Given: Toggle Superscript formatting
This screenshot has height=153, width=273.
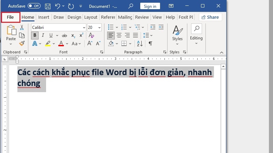Looking at the screenshot, I should (81, 35).
